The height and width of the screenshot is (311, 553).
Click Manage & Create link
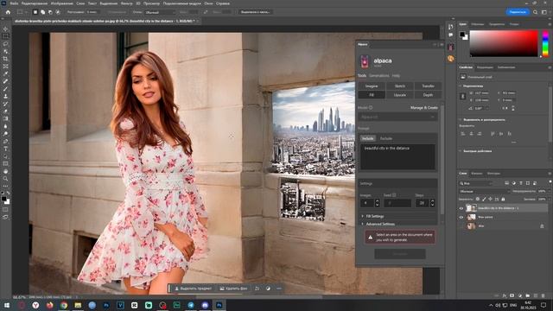click(x=423, y=107)
